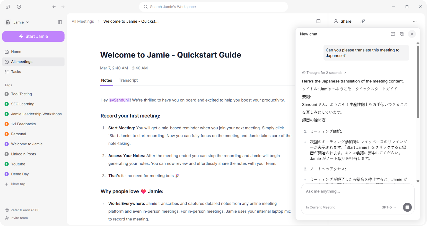The width and height of the screenshot is (427, 226).
Task: Go forward with the right arrow
Action: click(63, 7)
